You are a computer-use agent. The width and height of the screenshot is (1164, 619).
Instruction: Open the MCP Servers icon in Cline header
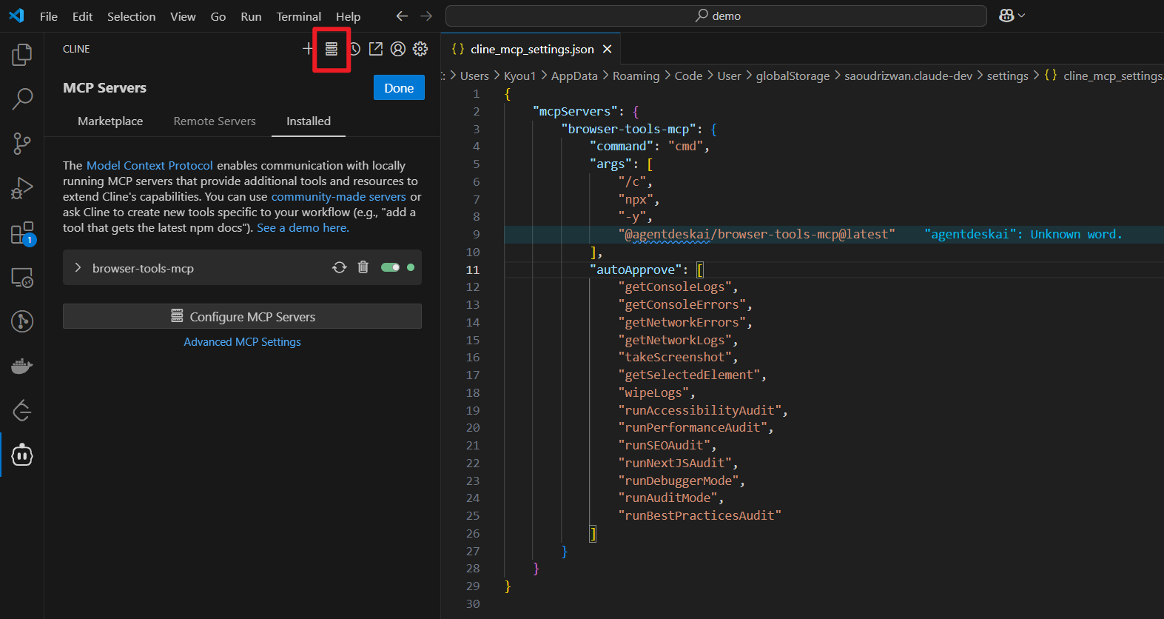(332, 49)
